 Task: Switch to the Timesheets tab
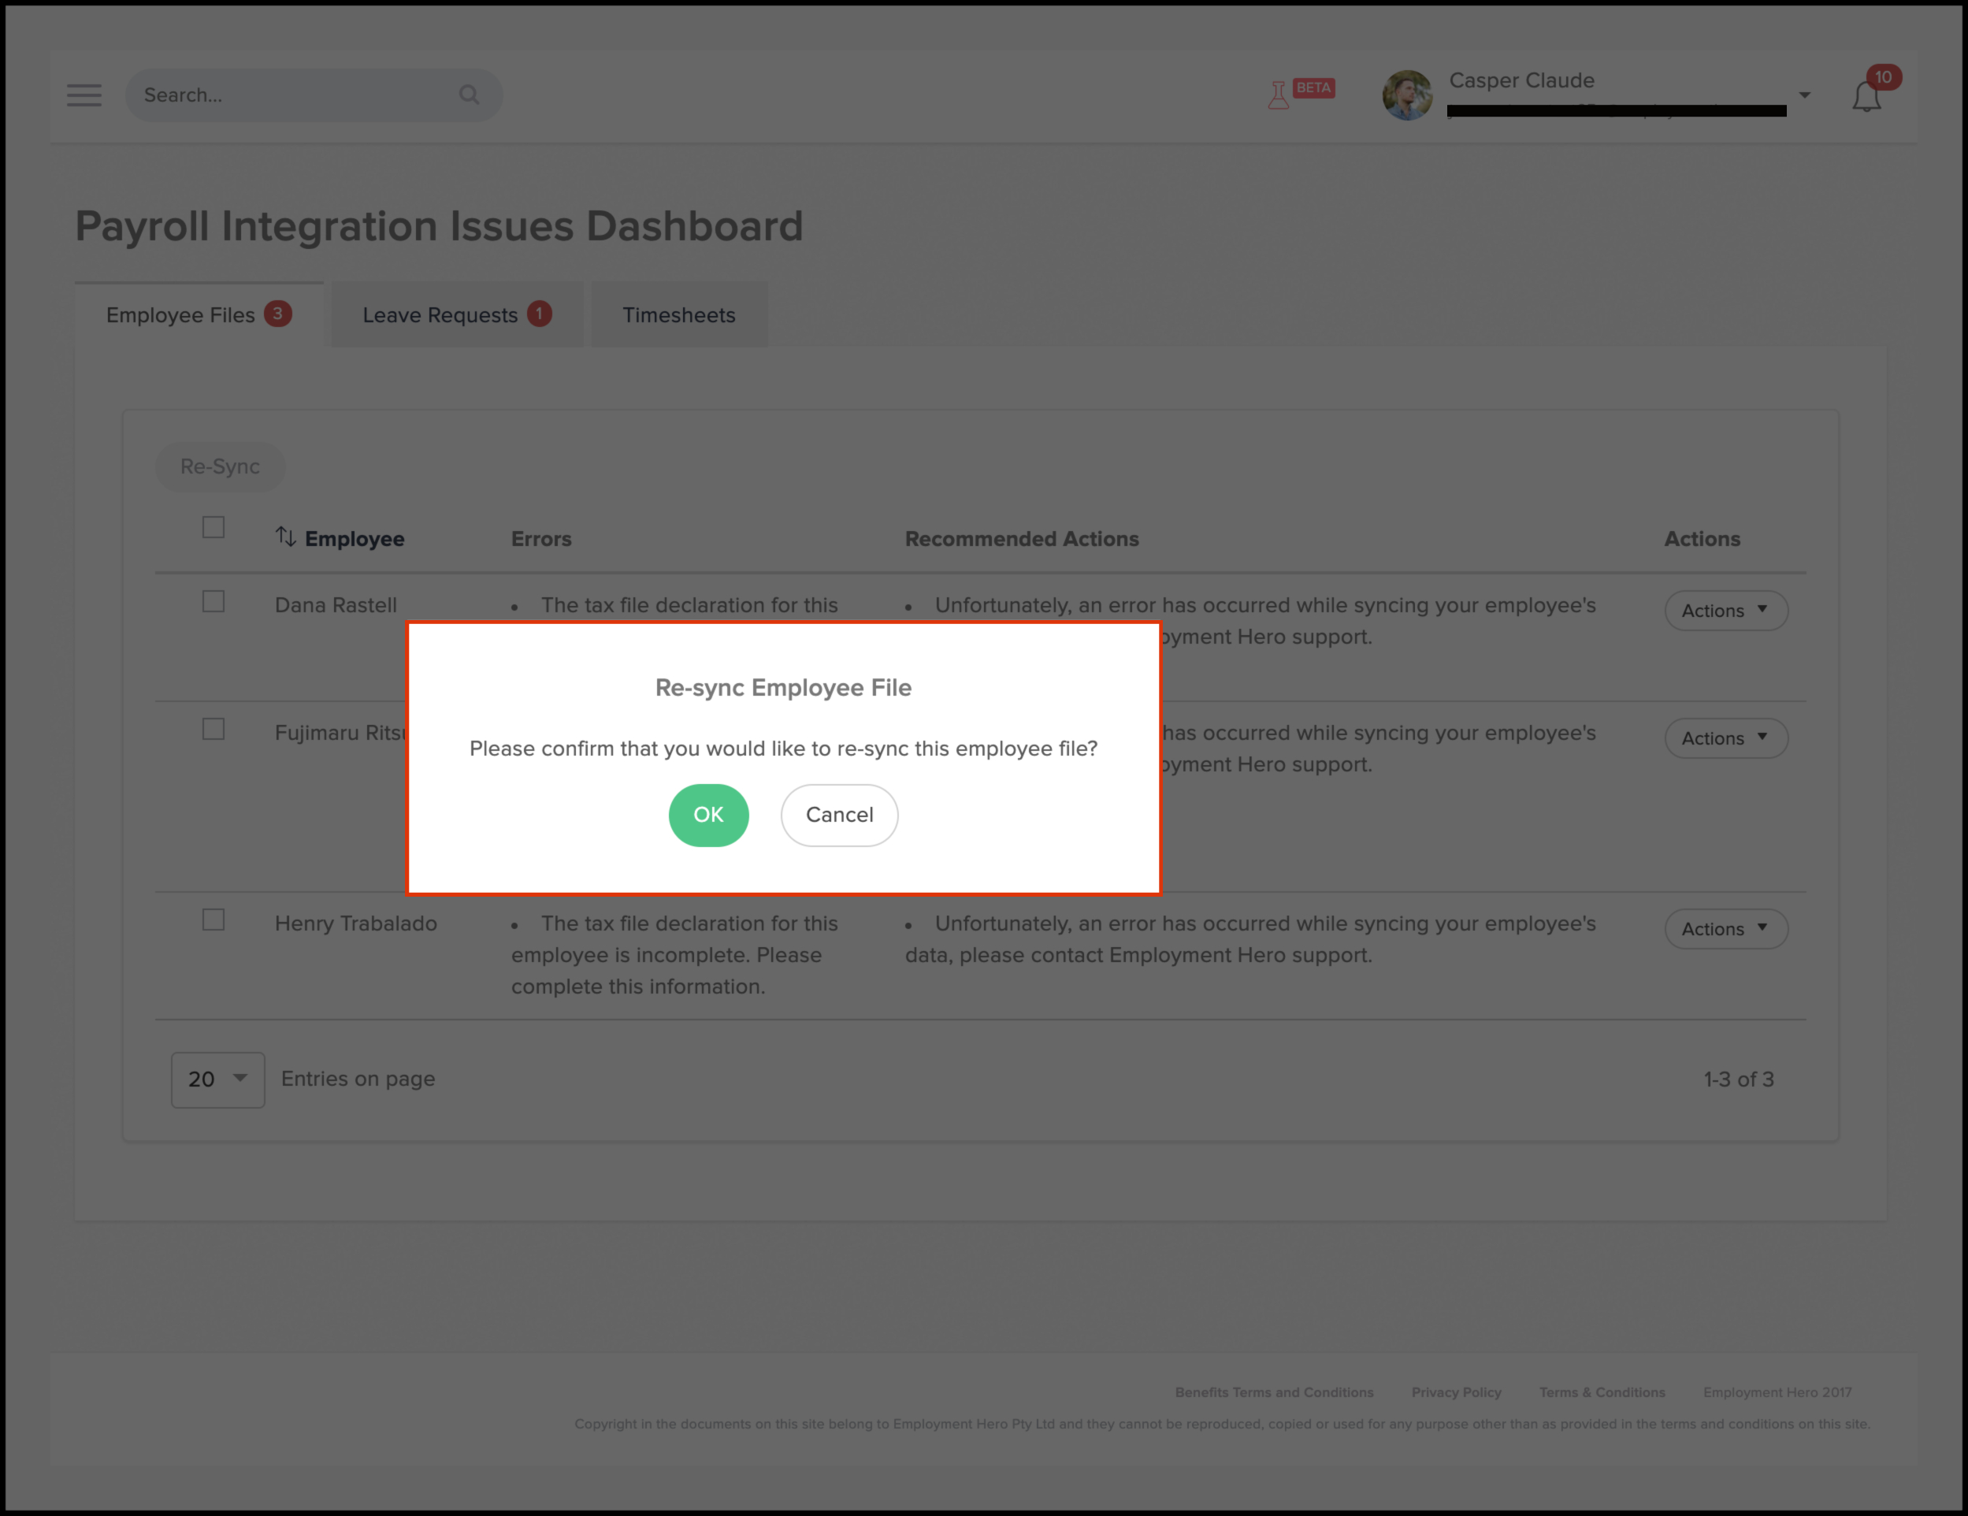[x=678, y=314]
